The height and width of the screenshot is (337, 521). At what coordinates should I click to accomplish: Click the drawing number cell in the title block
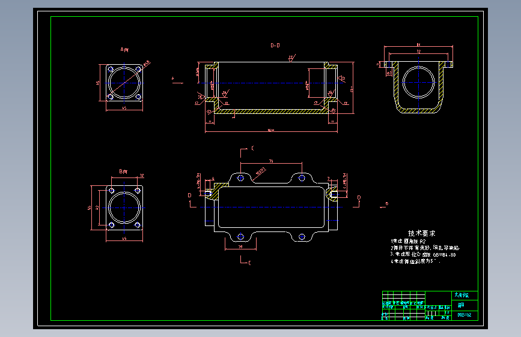click(x=465, y=315)
